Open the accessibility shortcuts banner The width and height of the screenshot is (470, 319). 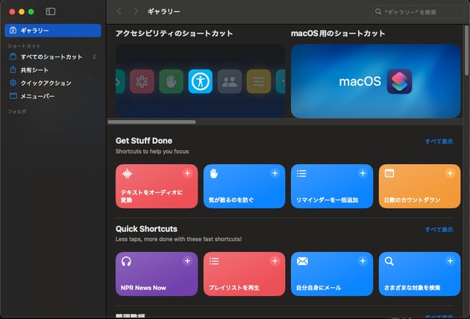[200, 81]
